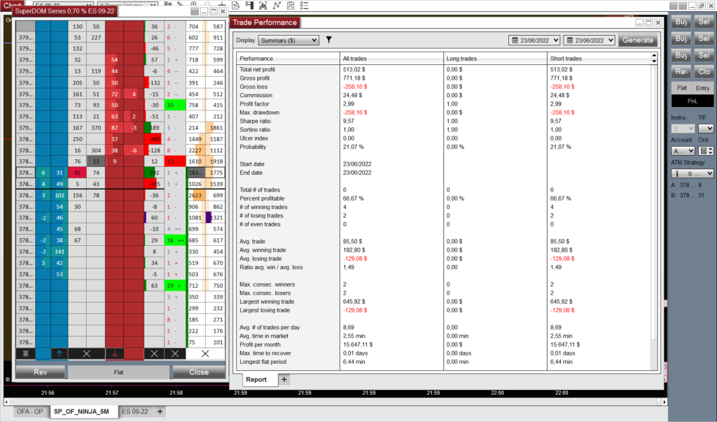Click the Rev button in Chart Trader
The height and width of the screenshot is (422, 717).
(681, 72)
